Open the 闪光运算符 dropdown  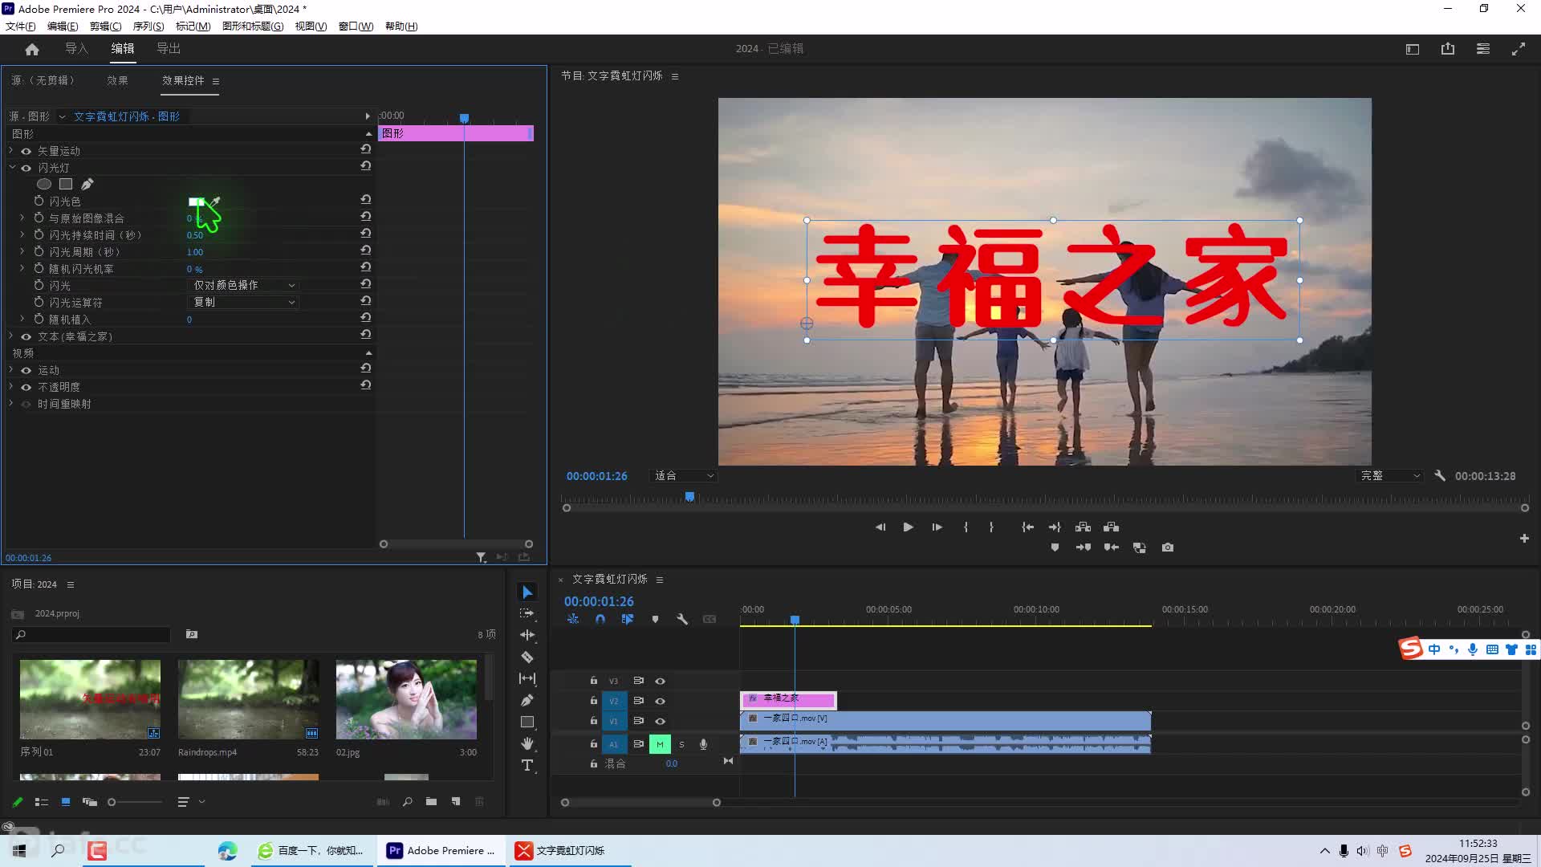(x=243, y=303)
